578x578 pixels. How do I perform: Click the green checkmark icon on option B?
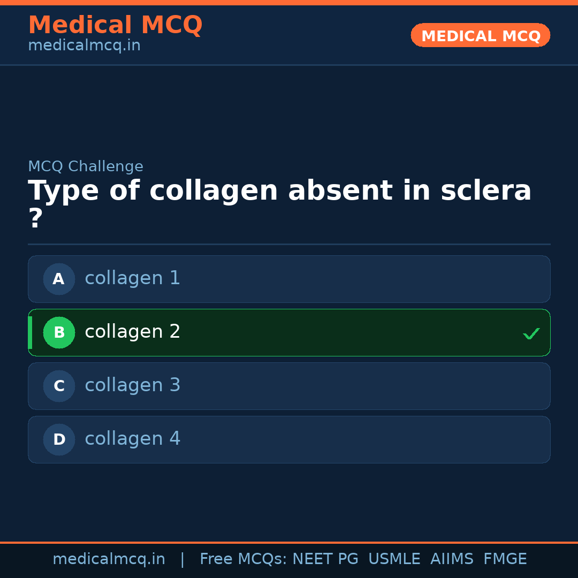click(x=531, y=333)
